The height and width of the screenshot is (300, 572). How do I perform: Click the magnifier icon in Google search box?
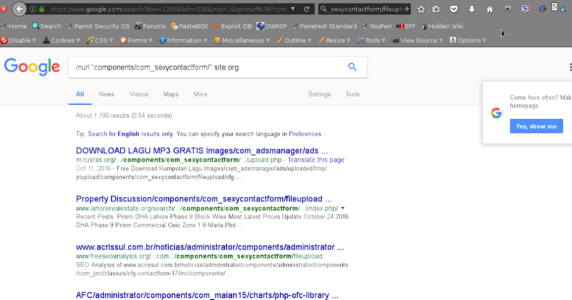(352, 67)
